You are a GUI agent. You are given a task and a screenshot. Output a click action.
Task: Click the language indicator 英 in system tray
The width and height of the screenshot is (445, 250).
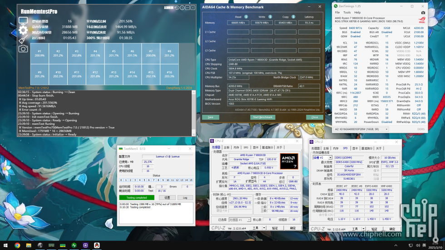pyautogui.click(x=424, y=245)
